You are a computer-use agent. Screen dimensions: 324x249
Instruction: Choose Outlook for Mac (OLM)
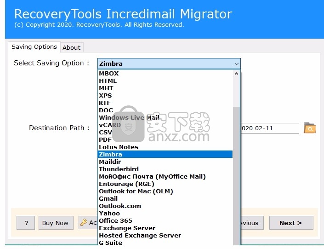(165, 191)
